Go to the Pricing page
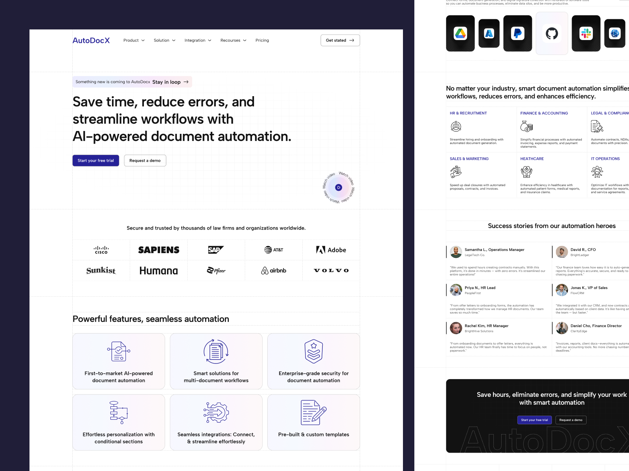 (x=262, y=40)
